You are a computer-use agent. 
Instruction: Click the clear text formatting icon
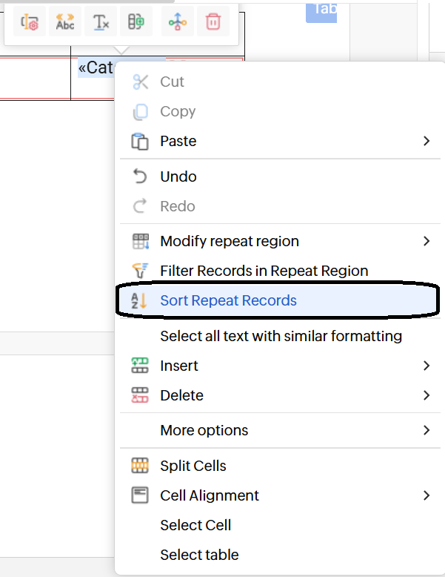tap(101, 23)
